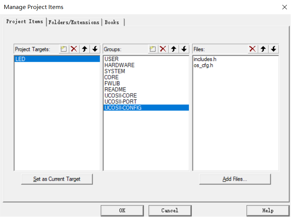
Task: Move file up in list
Action: [263, 49]
